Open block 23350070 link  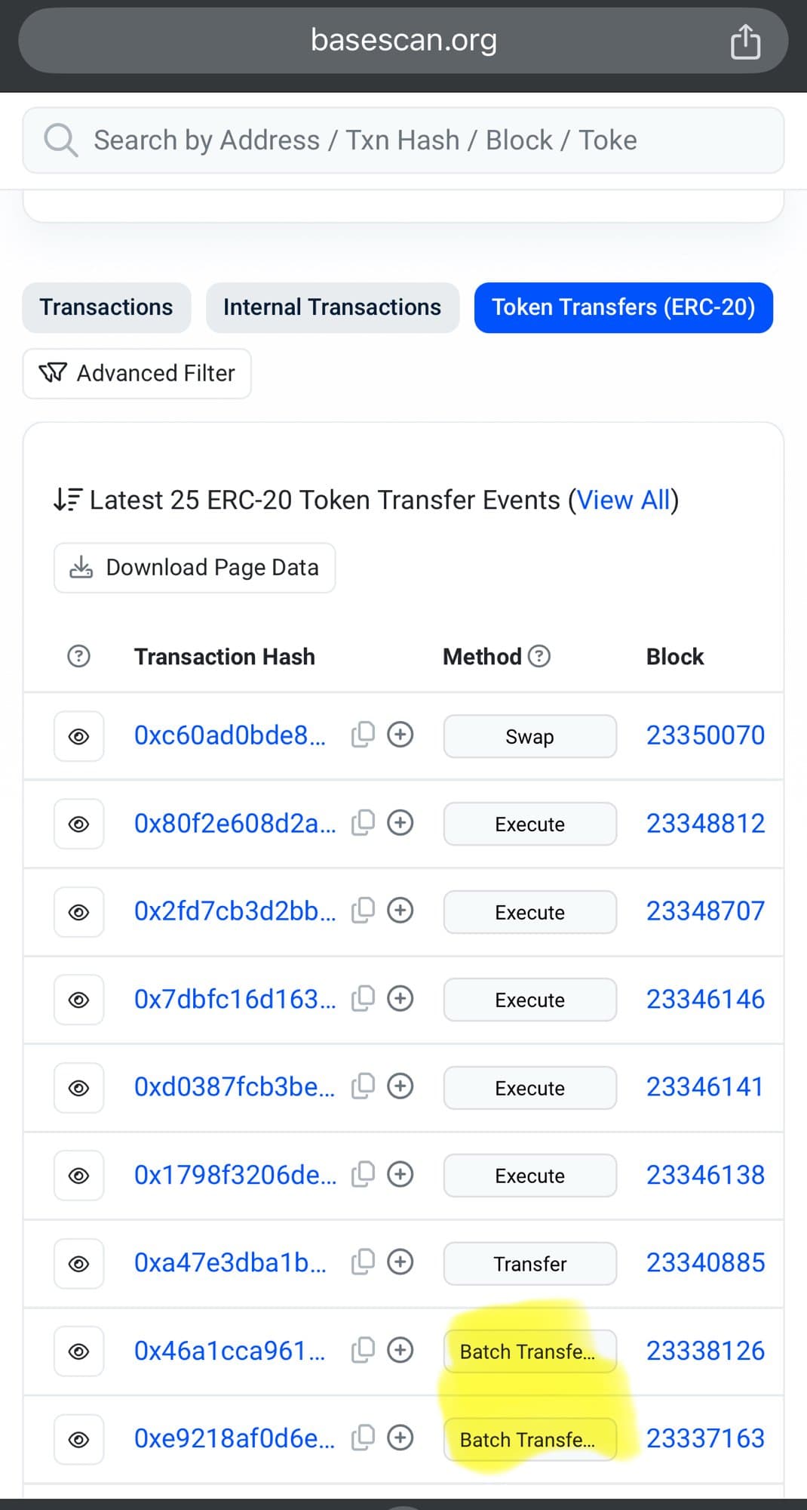(705, 735)
